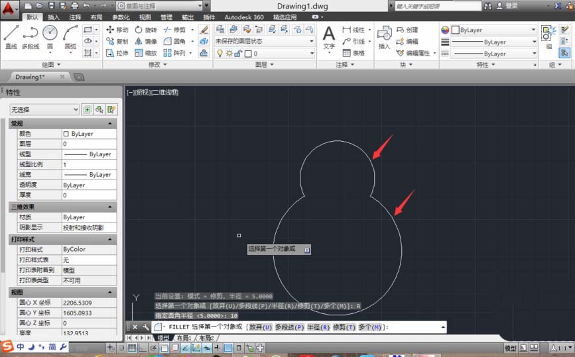Toggle the Chinese/English input mode (中)
The height and width of the screenshot is (357, 575).
click(21, 346)
